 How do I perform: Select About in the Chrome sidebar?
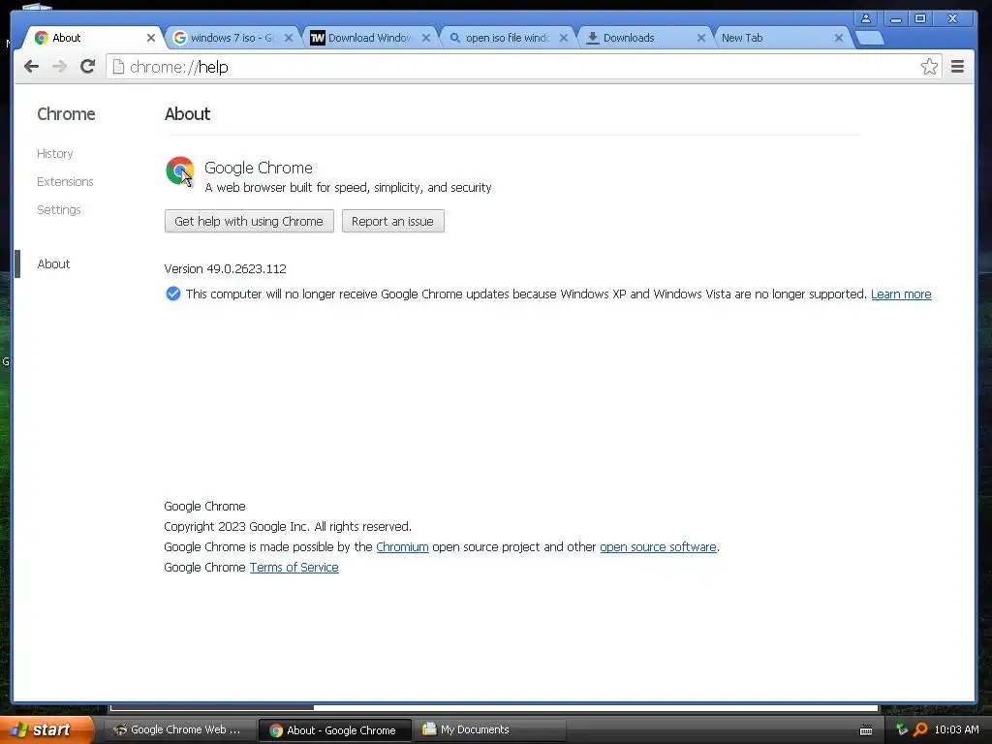tap(54, 263)
